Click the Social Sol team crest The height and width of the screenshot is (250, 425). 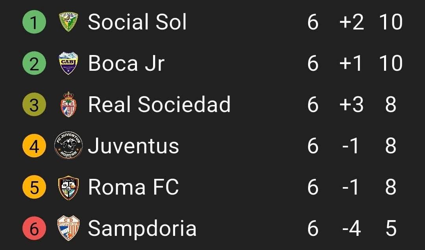[x=68, y=22]
